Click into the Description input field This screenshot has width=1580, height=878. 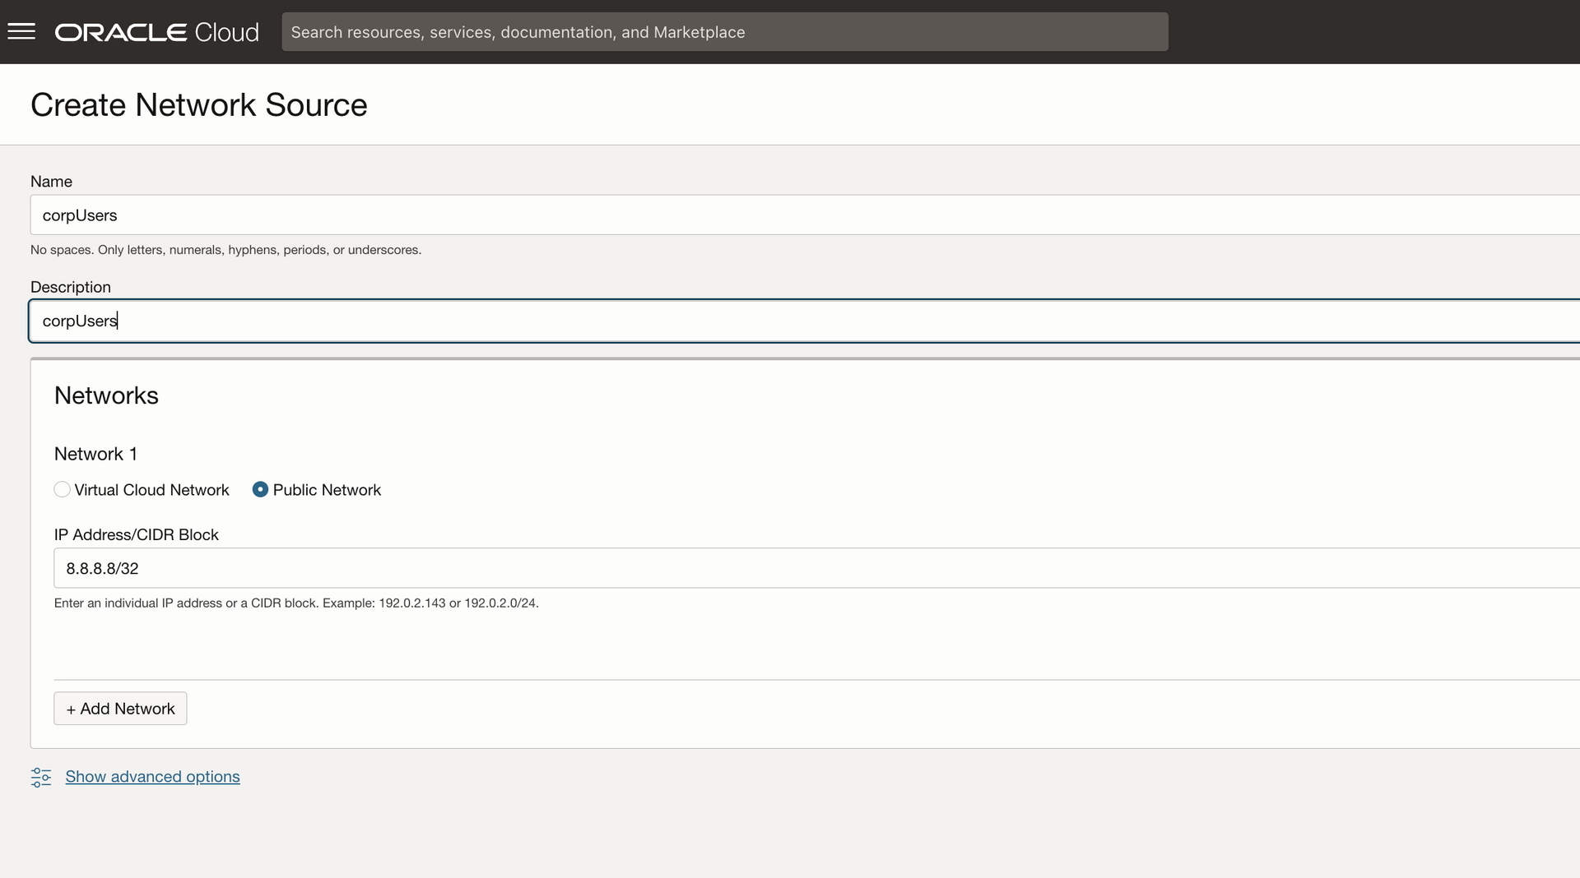805,321
